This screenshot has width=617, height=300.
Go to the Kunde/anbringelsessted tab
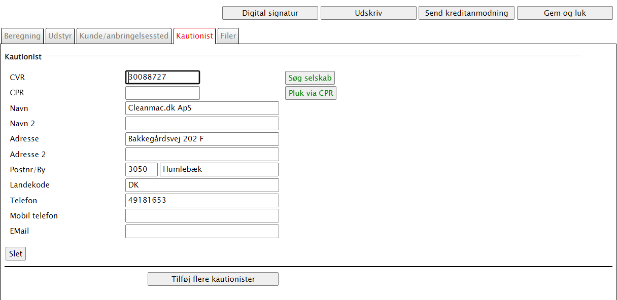124,36
